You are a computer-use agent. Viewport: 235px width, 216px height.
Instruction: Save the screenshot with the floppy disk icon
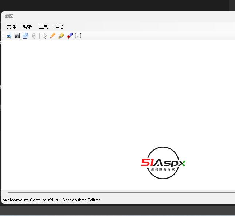(x=17, y=36)
